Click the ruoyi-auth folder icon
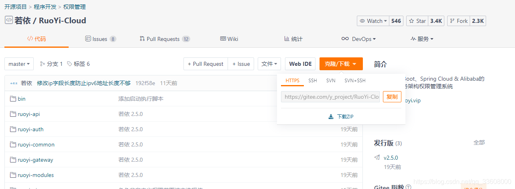The height and width of the screenshot is (189, 515). pyautogui.click(x=13, y=129)
